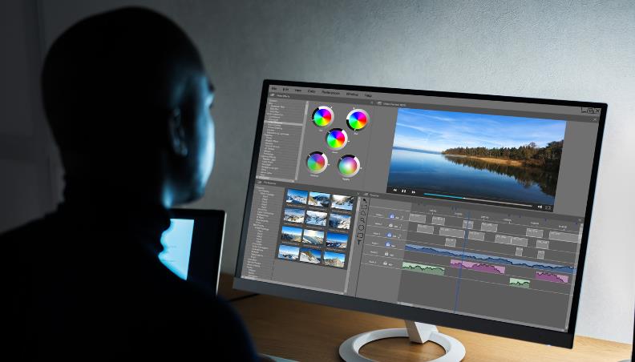635x362 pixels.
Task: Toggle lock on the third timeline track
Action: click(389, 235)
